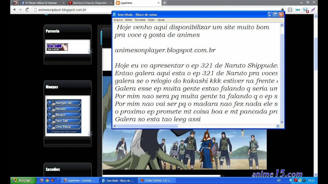Close the Pc Player Videos & Tutorias tab

click(63, 3)
